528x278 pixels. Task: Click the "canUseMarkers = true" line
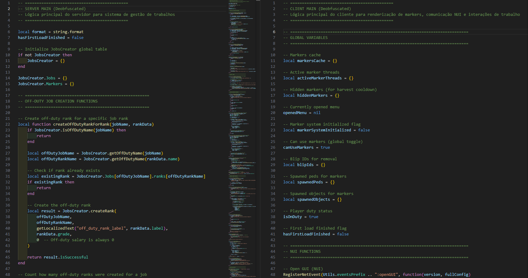pyautogui.click(x=307, y=148)
